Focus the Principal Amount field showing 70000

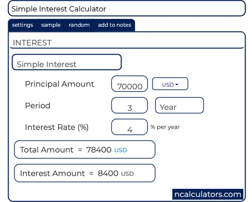point(130,84)
